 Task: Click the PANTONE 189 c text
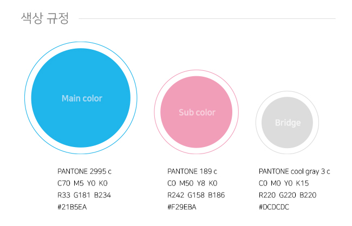click(192, 171)
